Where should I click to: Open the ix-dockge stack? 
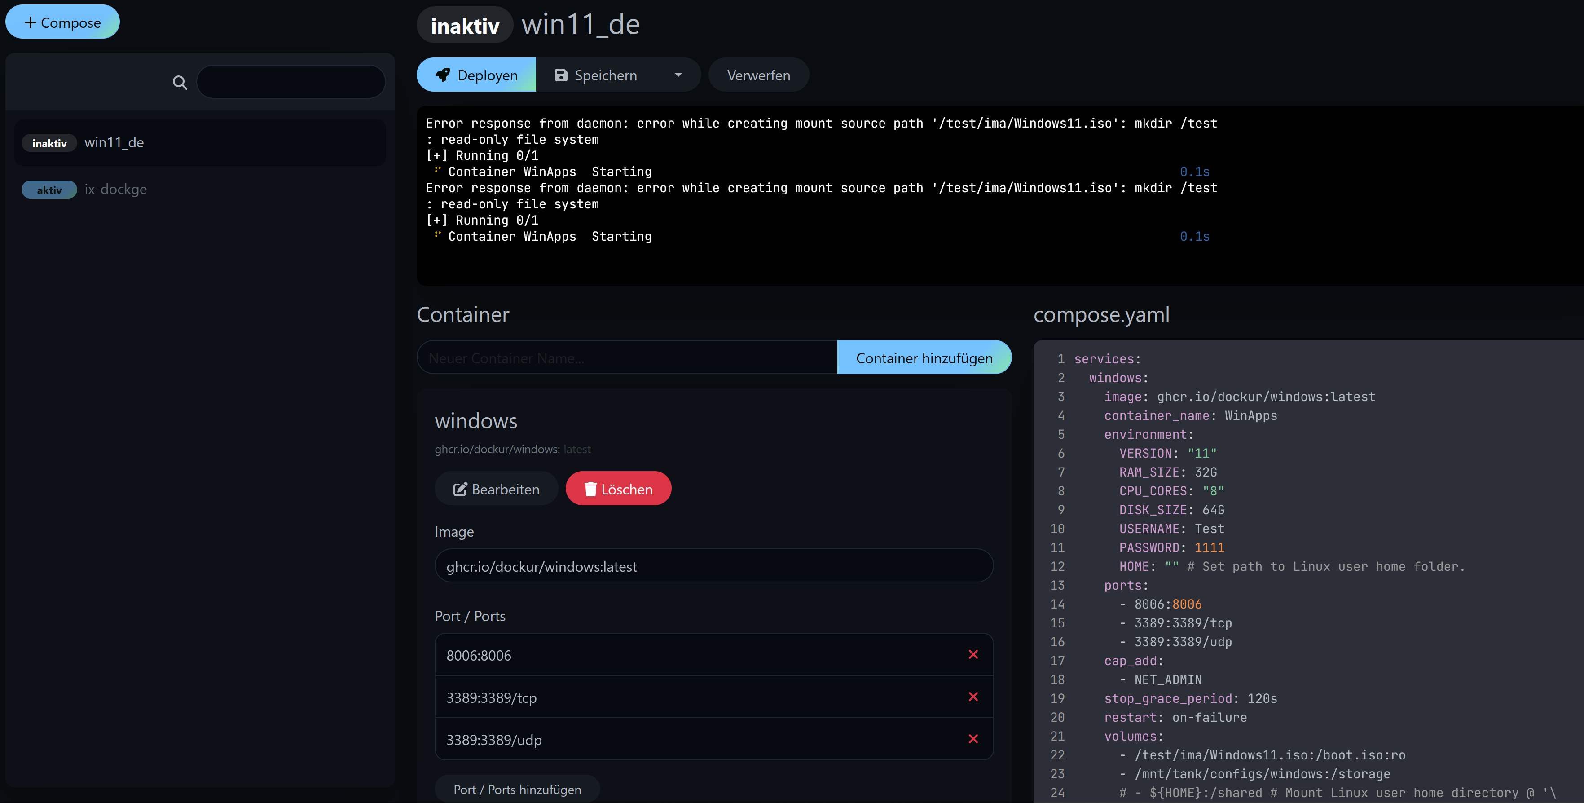(115, 190)
